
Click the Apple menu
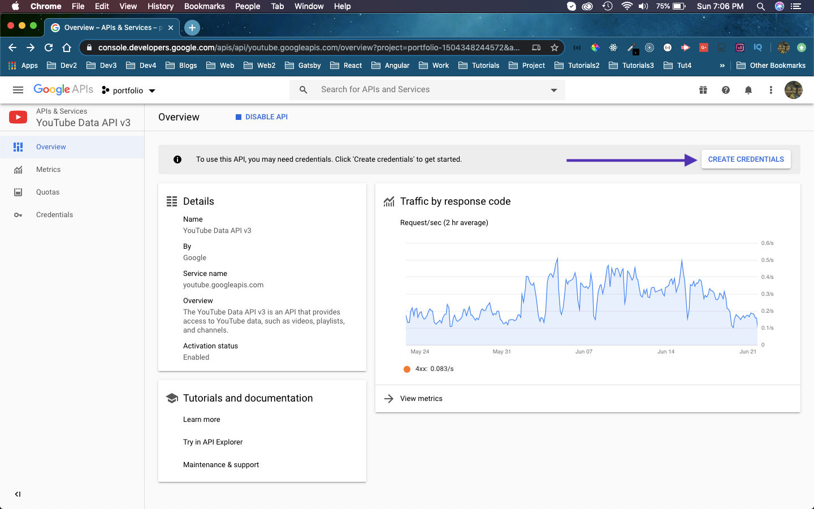coord(15,6)
